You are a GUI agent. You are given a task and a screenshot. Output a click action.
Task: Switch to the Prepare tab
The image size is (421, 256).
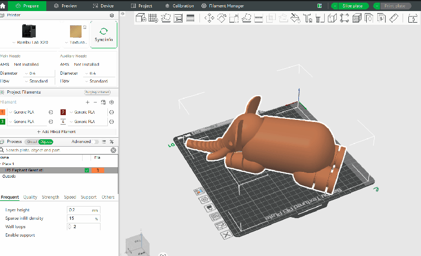[27, 6]
